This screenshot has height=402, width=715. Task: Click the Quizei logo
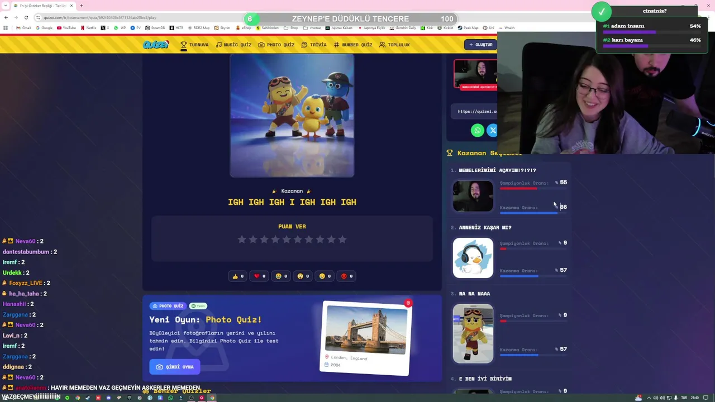[x=155, y=45]
